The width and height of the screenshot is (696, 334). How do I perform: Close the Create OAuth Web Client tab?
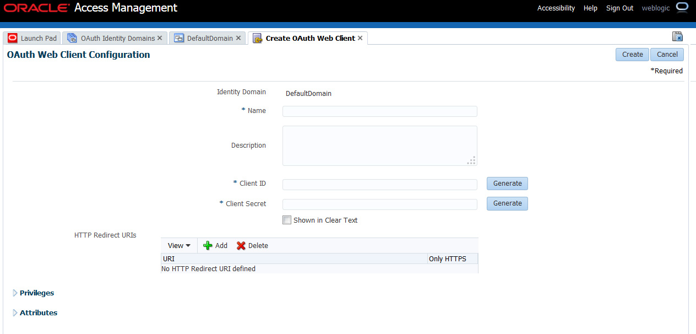click(360, 38)
